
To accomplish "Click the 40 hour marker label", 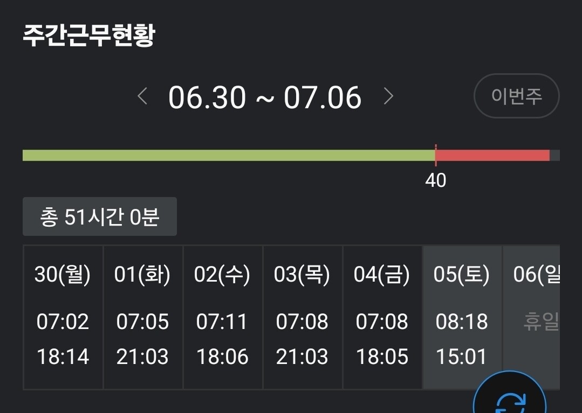I will pyautogui.click(x=435, y=181).
